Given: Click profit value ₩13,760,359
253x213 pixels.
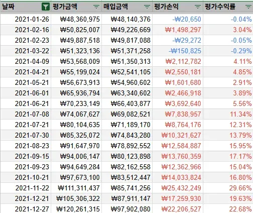Looking at the screenshot, I should (181, 156).
